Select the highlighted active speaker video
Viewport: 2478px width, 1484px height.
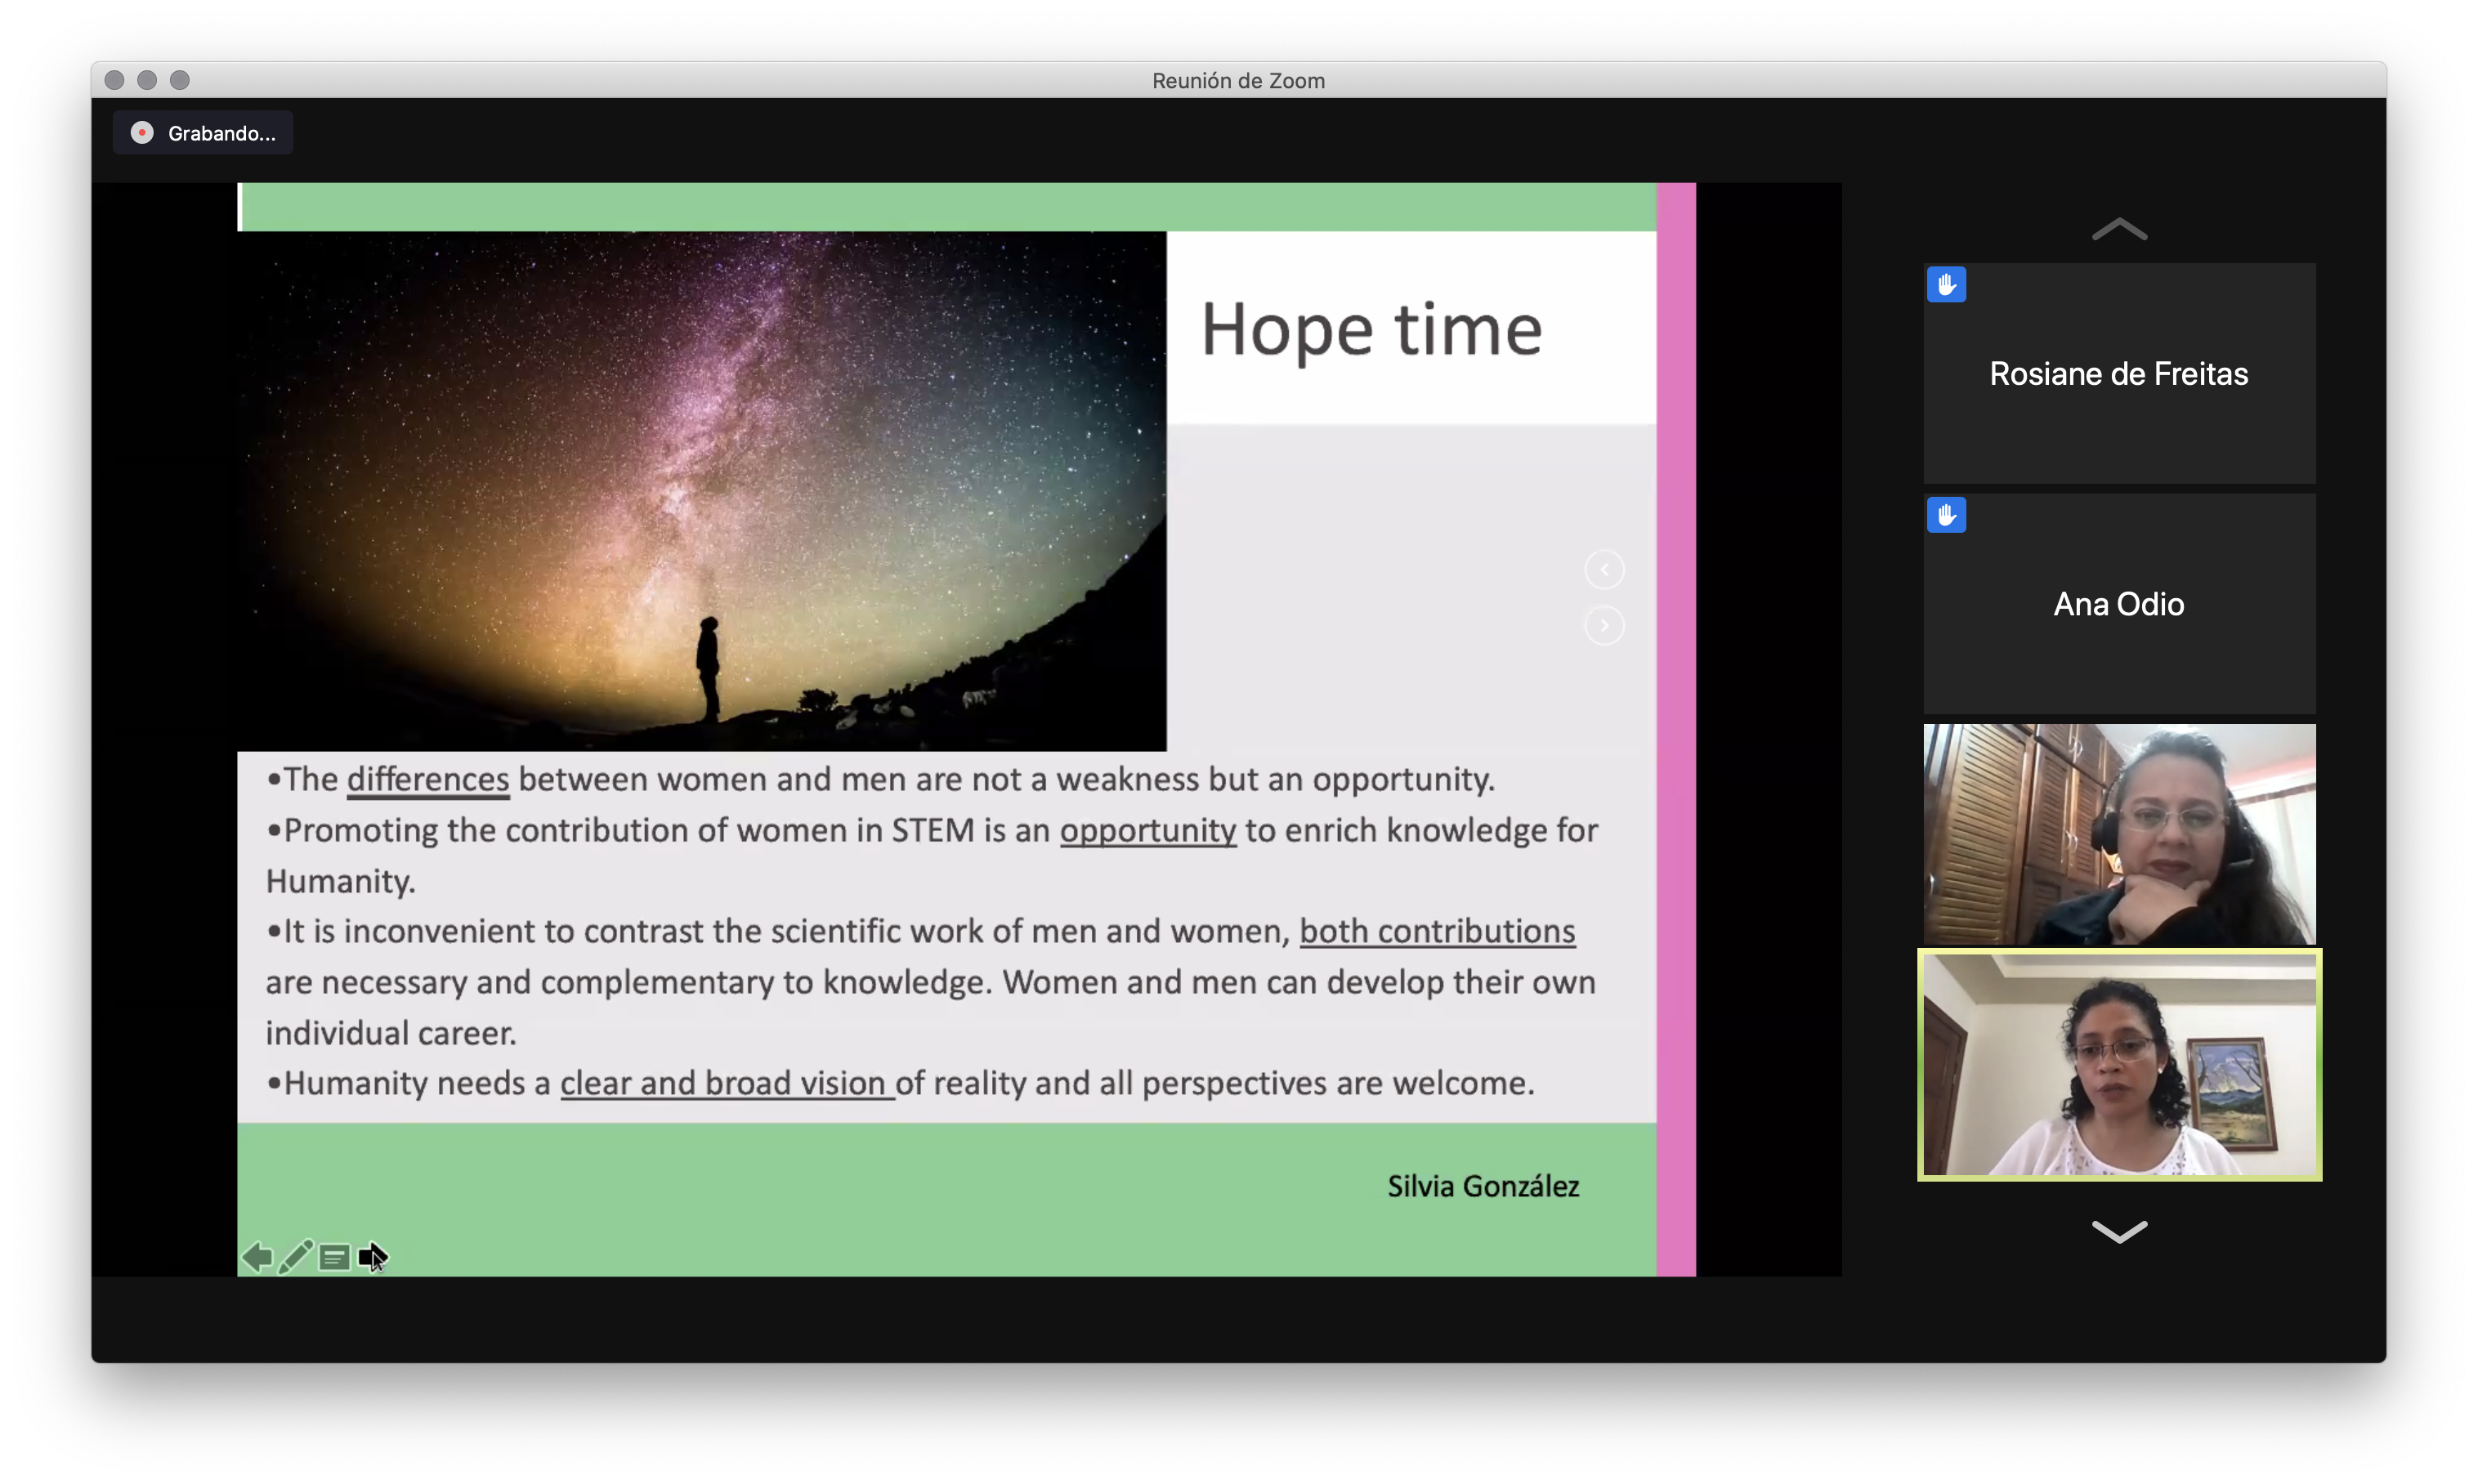point(2118,1064)
